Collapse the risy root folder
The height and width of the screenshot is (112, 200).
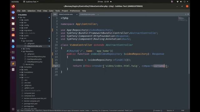pyautogui.click(x=19, y=17)
